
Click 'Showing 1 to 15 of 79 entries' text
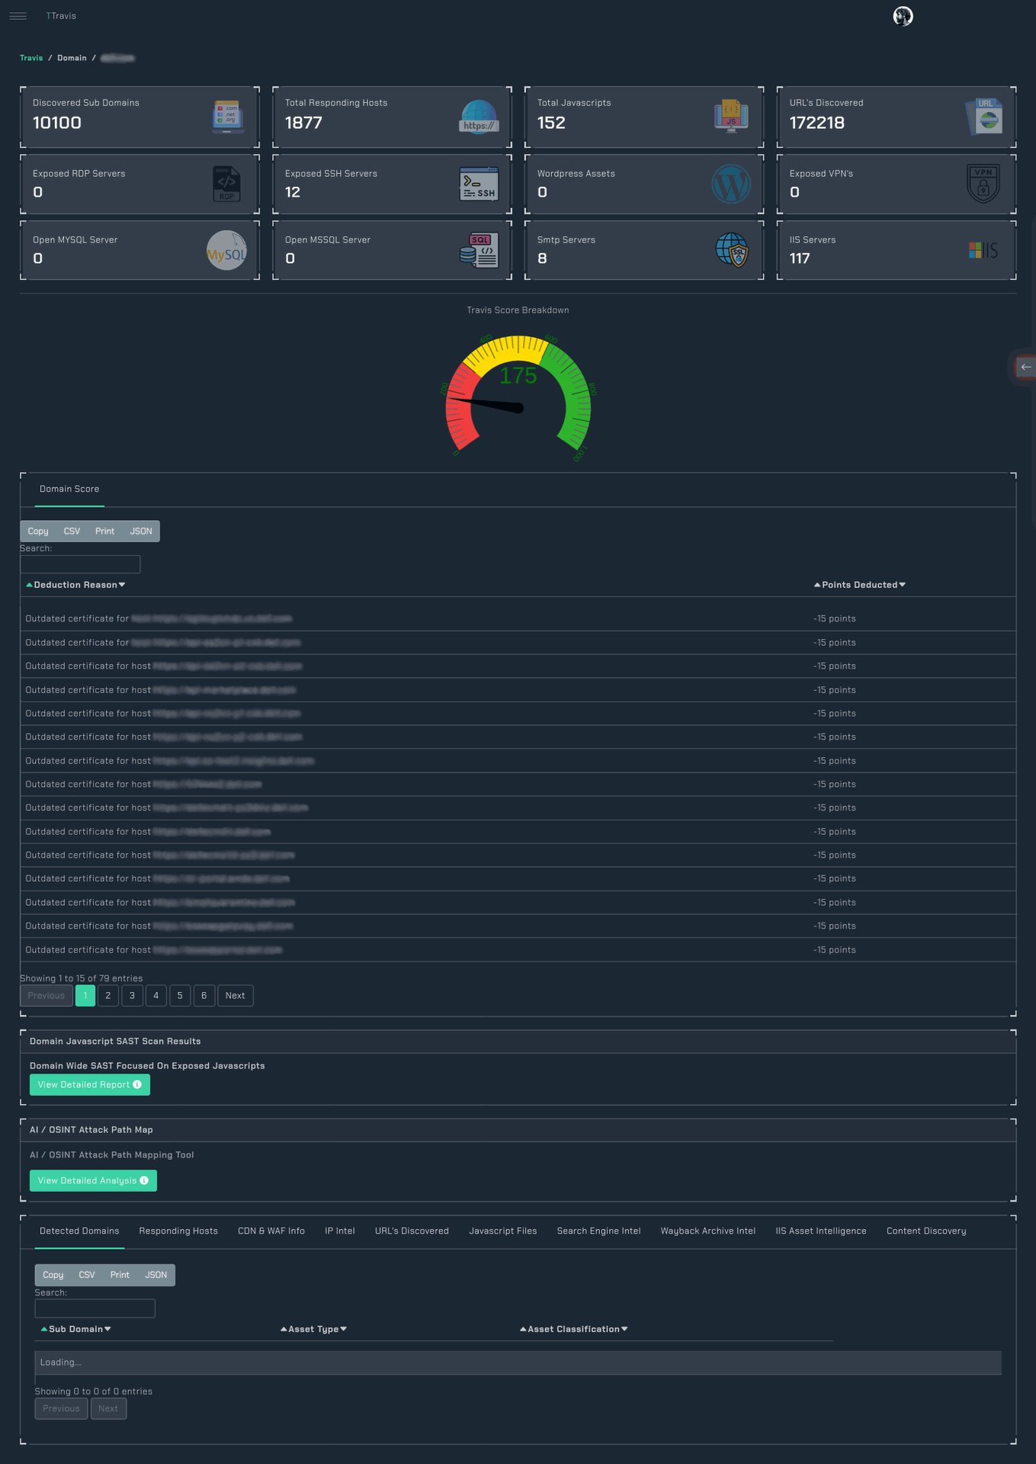coord(82,978)
